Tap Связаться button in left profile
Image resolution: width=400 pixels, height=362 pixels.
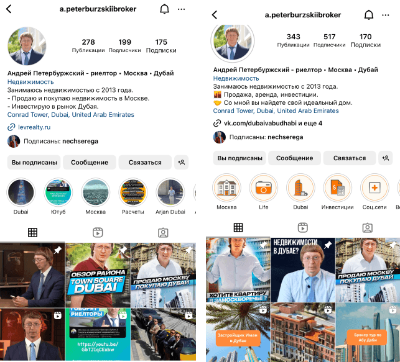[x=145, y=163]
